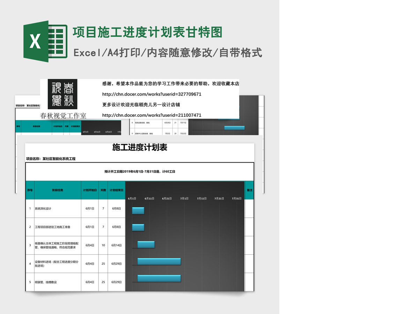
Task: Click the 计划结束日 header on the front sheet
Action: coord(116,190)
